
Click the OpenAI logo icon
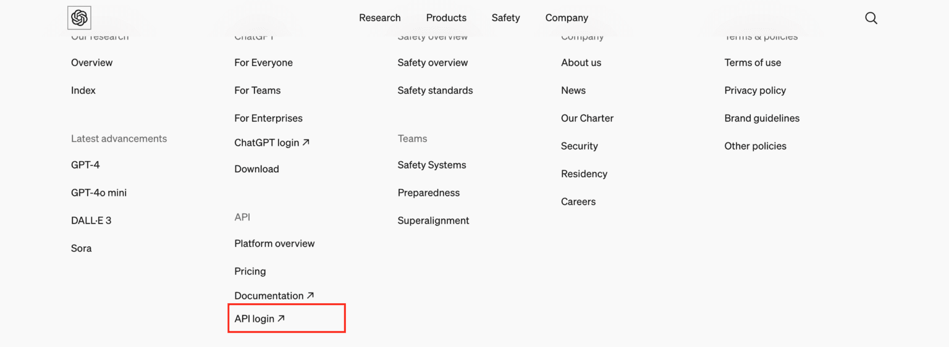tap(79, 18)
